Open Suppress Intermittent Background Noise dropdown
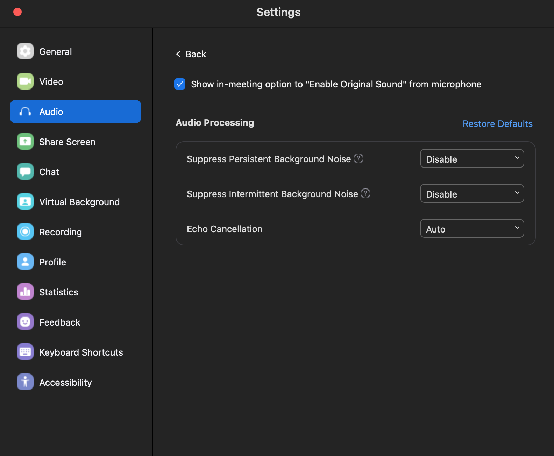The height and width of the screenshot is (456, 554). tap(472, 193)
